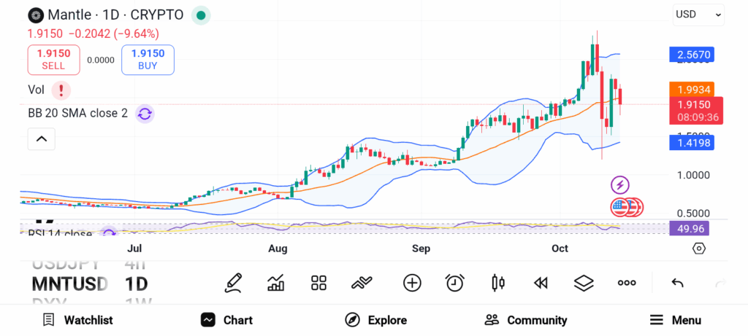Collapse the indicator legend with chevron

click(x=42, y=138)
